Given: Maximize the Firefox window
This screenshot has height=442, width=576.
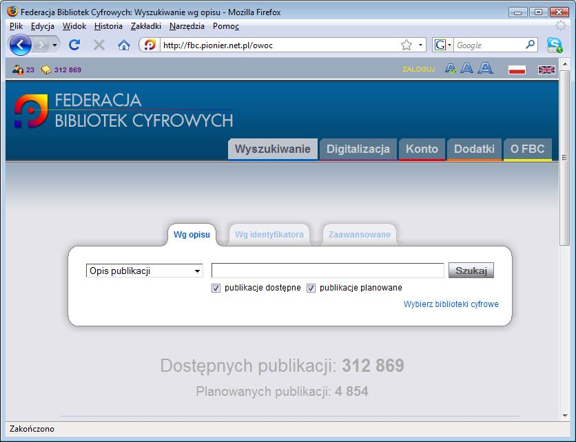Looking at the screenshot, I should coord(539,12).
